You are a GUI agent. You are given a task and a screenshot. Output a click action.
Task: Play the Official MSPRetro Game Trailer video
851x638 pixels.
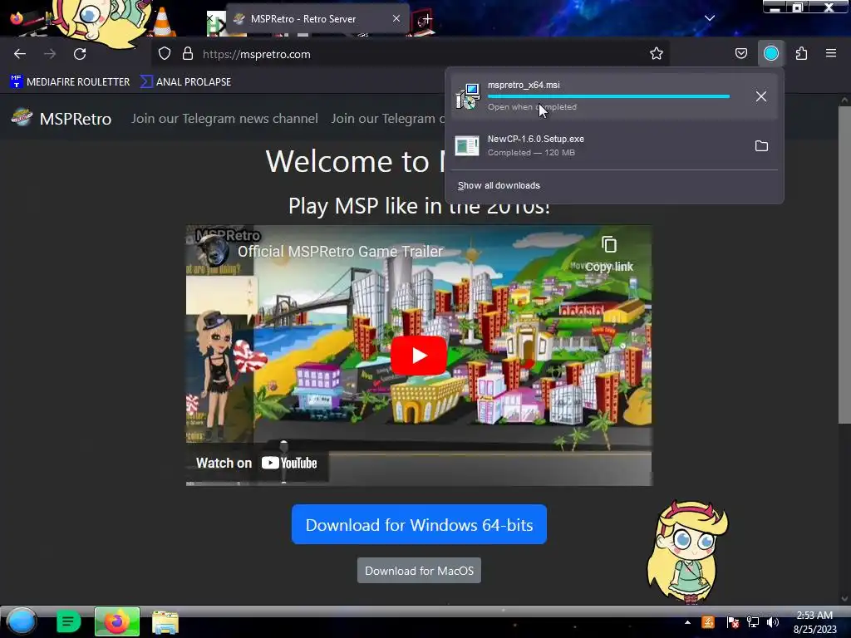click(x=419, y=356)
